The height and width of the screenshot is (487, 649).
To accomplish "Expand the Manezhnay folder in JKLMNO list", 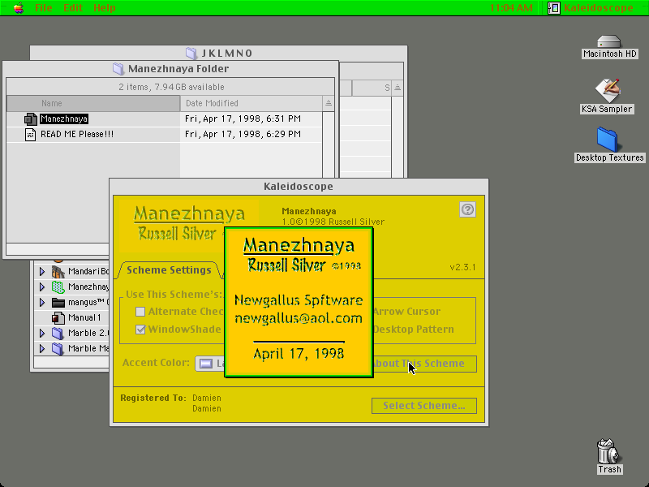I will (42, 287).
